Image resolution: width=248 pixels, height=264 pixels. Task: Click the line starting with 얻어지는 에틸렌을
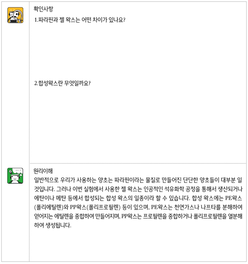pos(138,216)
